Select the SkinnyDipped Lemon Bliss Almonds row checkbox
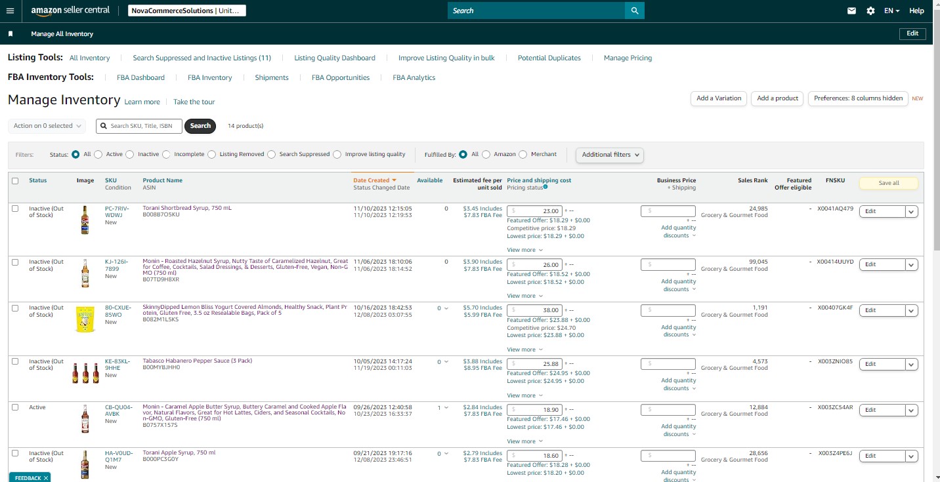940x482 pixels. [15, 308]
